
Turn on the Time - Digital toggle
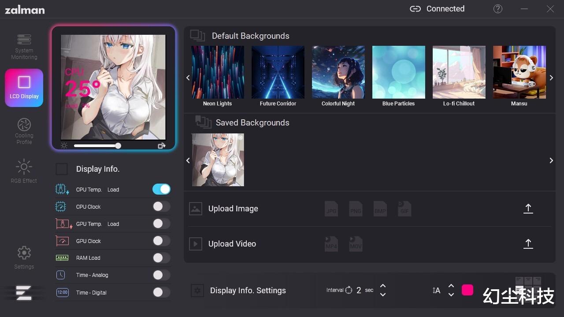(161, 292)
